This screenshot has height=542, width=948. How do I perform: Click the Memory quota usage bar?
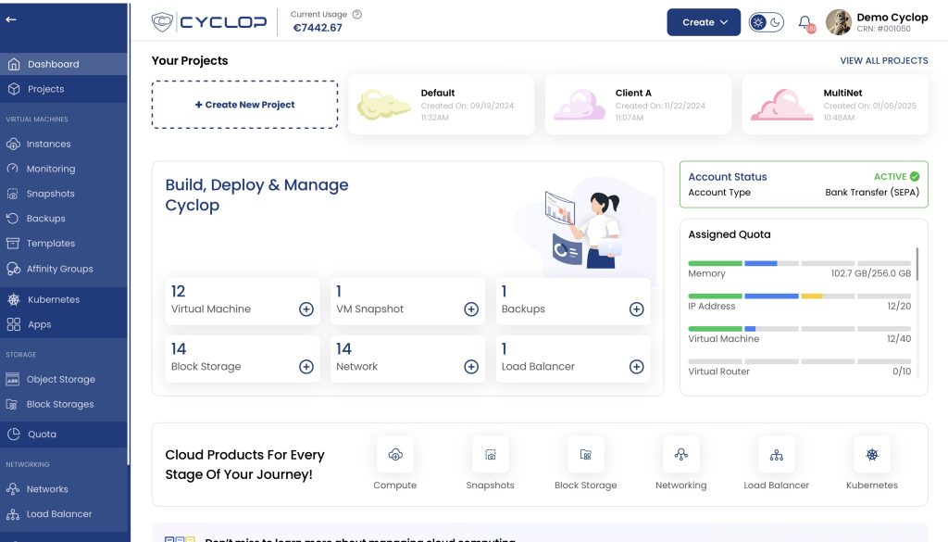799,263
